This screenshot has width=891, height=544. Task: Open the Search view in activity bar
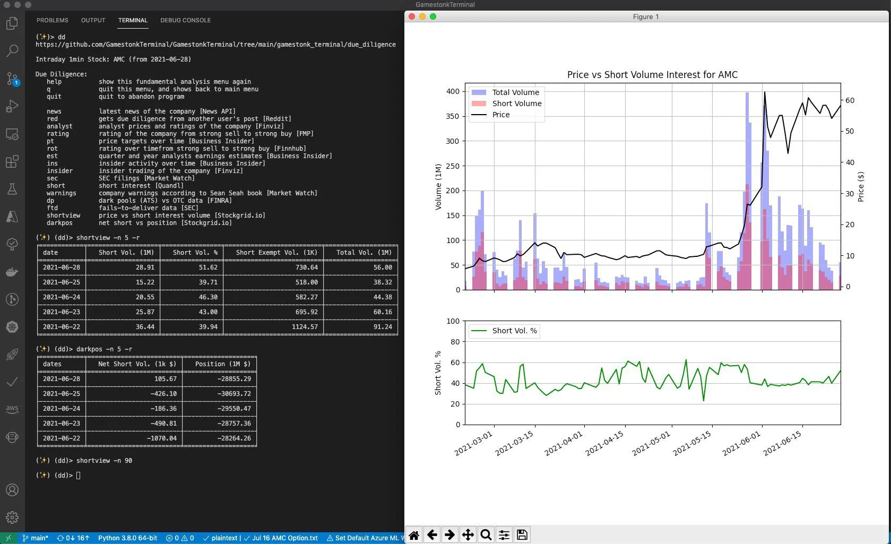tap(12, 51)
